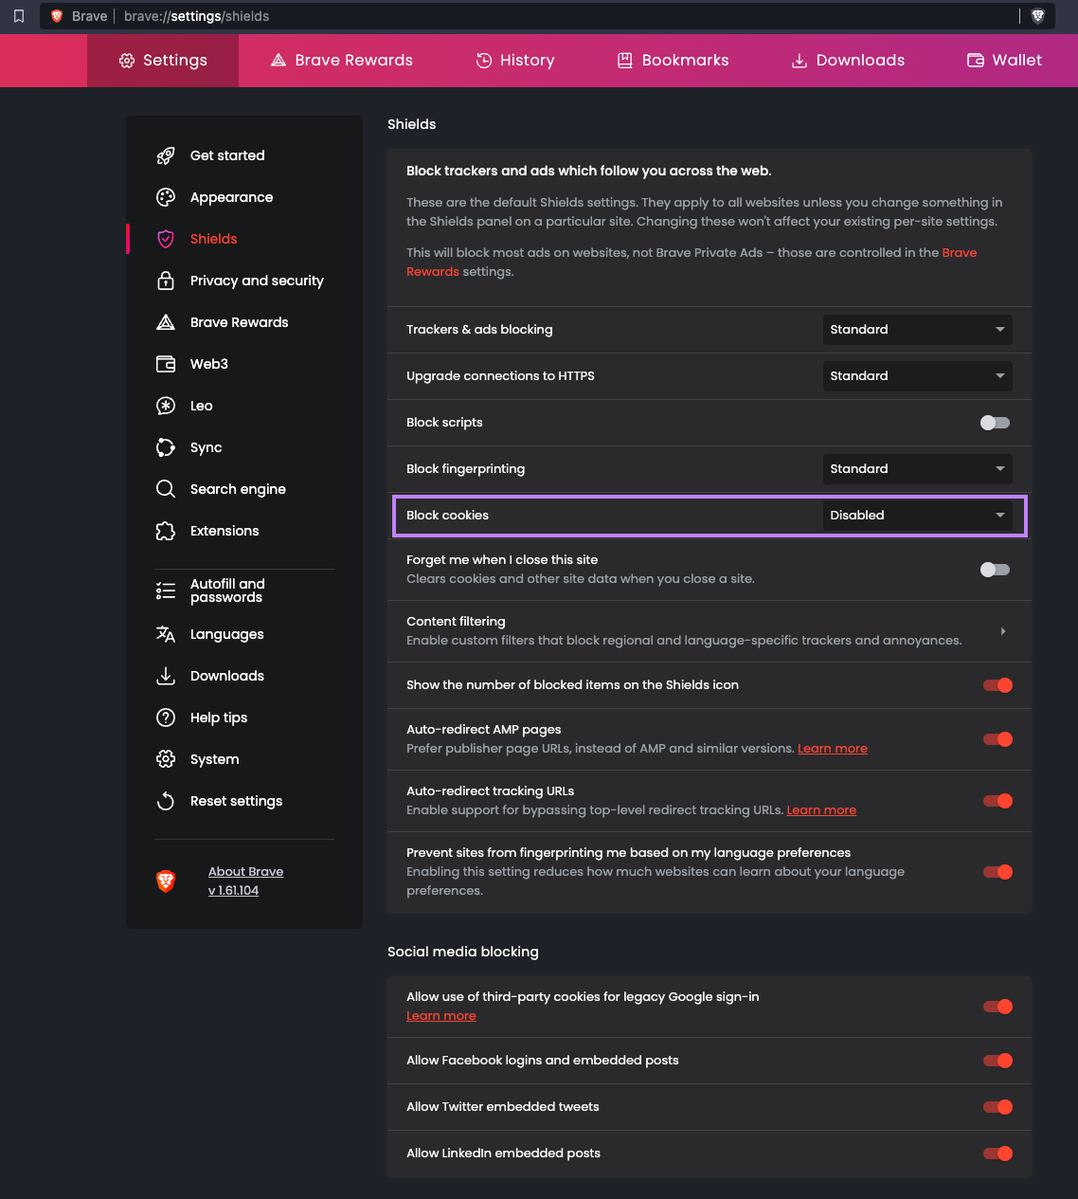The width and height of the screenshot is (1078, 1199).
Task: Click the Brave lion logo near About Brave
Action: [166, 881]
